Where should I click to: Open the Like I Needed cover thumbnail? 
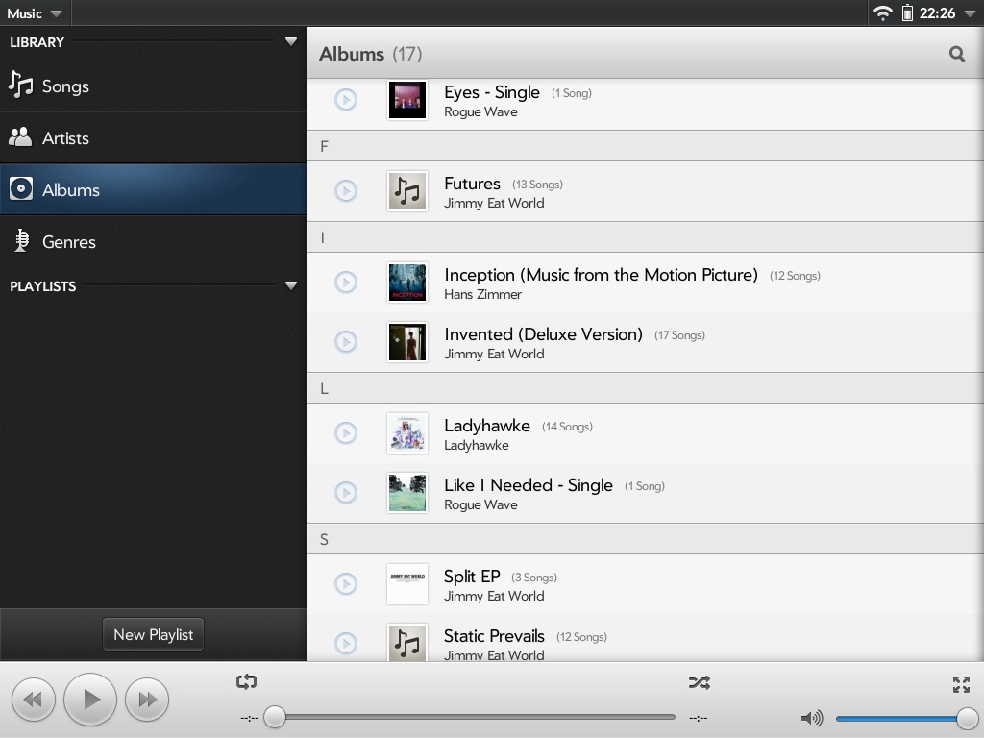pyautogui.click(x=407, y=492)
